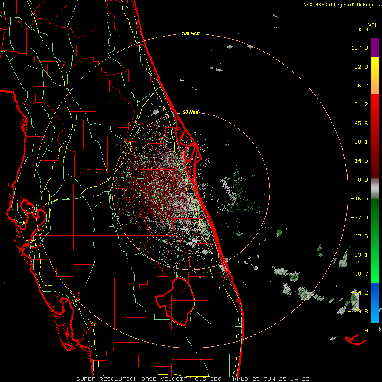Click the -0.9 velocity scale value
This screenshot has height=382, width=382.
[361, 180]
